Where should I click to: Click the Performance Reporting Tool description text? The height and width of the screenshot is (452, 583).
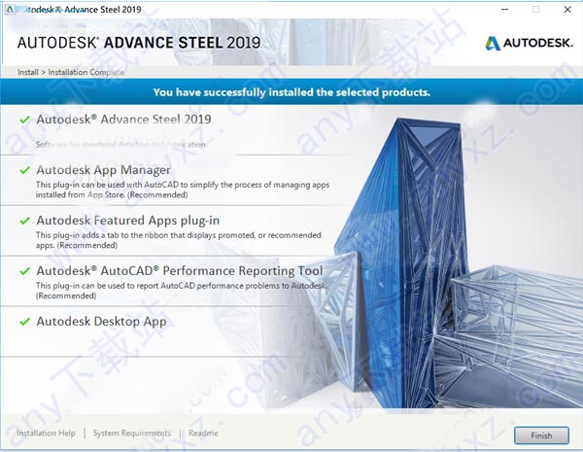point(182,291)
